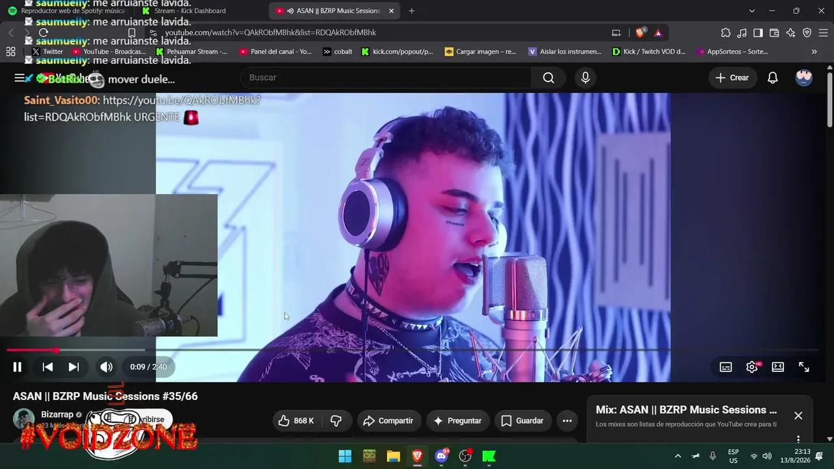
Task: Click the address bar URL
Action: click(x=271, y=33)
